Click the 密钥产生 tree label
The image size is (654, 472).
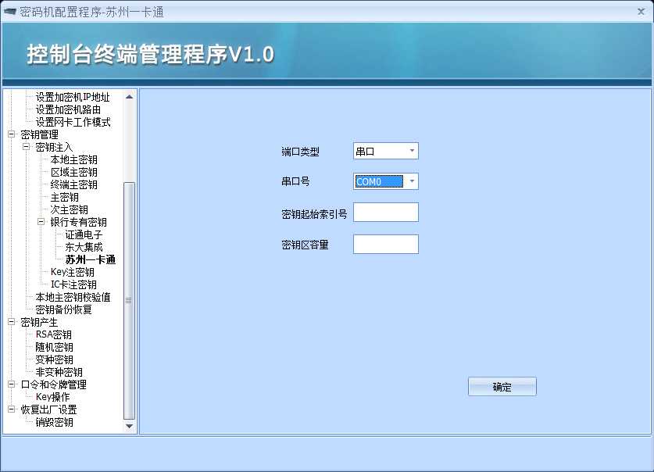[39, 322]
